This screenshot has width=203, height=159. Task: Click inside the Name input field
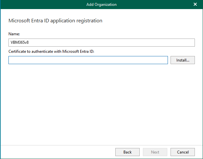pyautogui.click(x=101, y=43)
